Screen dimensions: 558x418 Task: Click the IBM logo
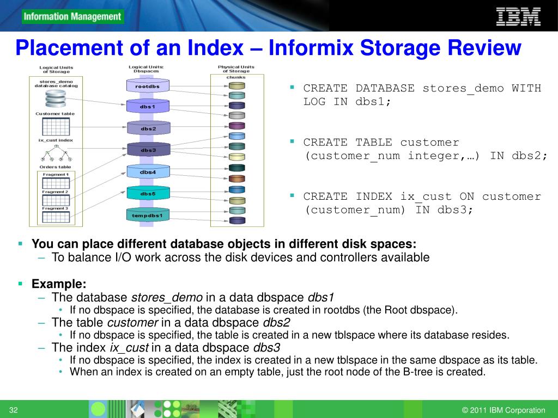point(518,16)
